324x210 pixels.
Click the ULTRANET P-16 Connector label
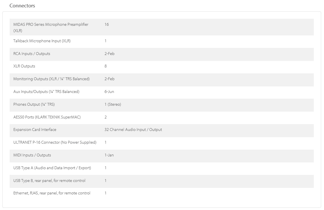(55, 142)
